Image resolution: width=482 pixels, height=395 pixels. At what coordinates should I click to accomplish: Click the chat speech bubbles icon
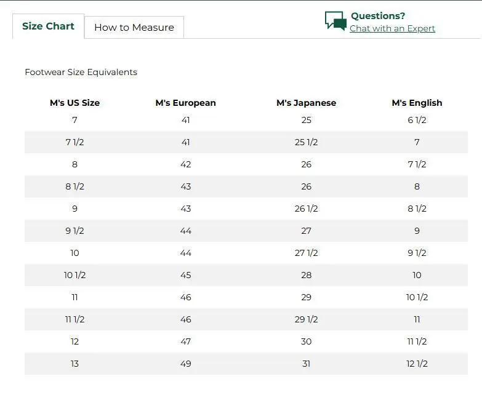click(335, 21)
